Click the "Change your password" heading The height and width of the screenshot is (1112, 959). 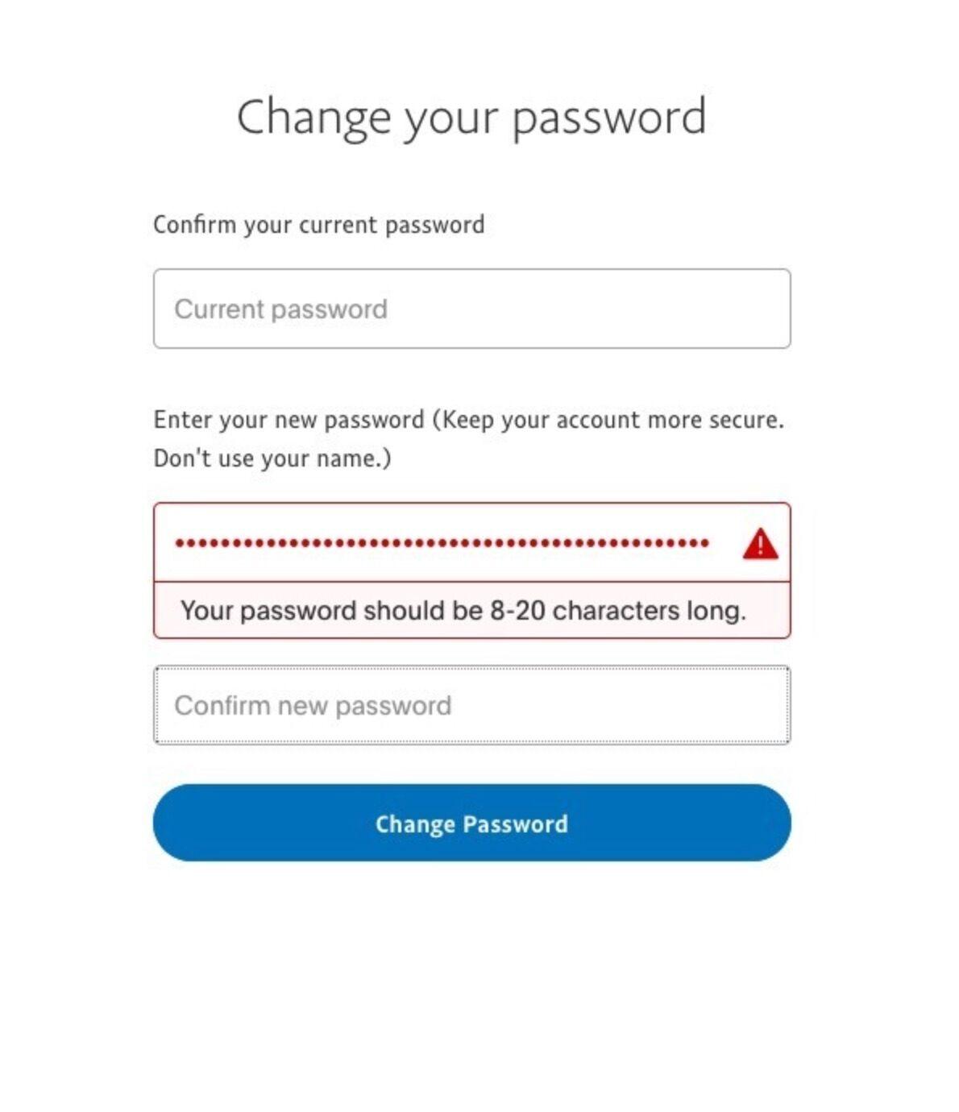(471, 118)
